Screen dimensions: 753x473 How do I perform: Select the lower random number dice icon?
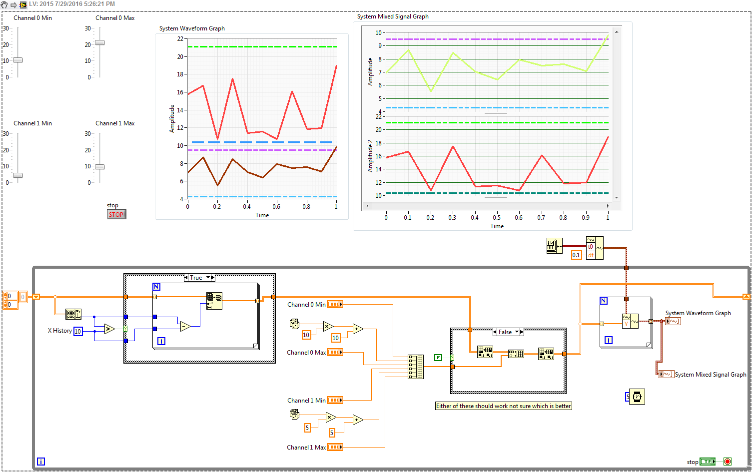pos(294,414)
